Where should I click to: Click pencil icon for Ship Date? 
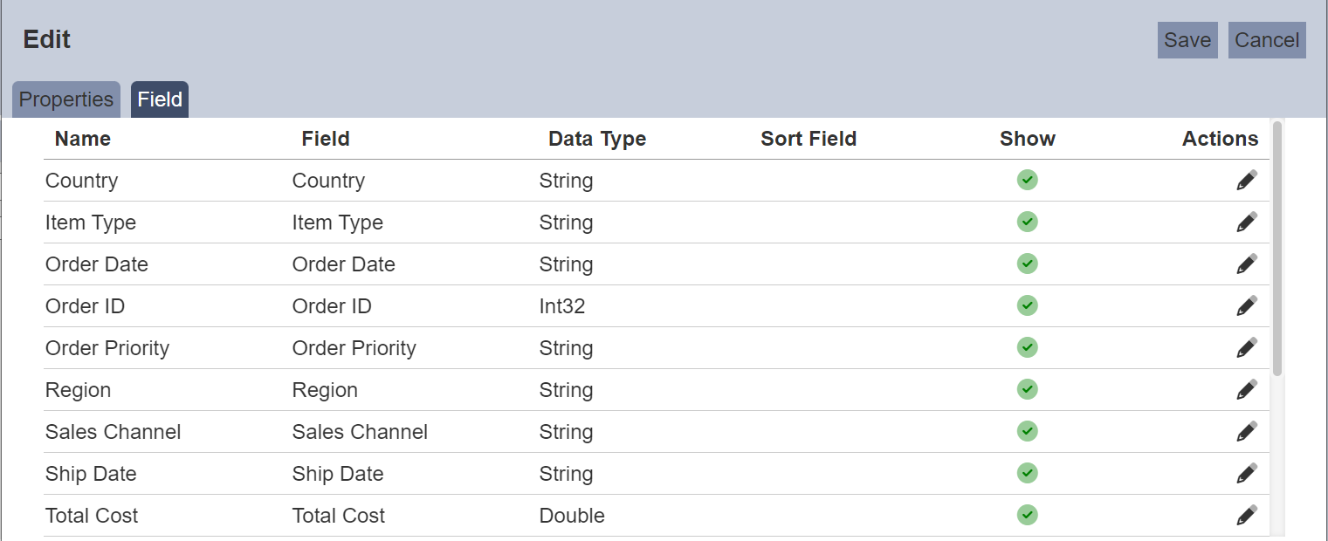pos(1247,474)
